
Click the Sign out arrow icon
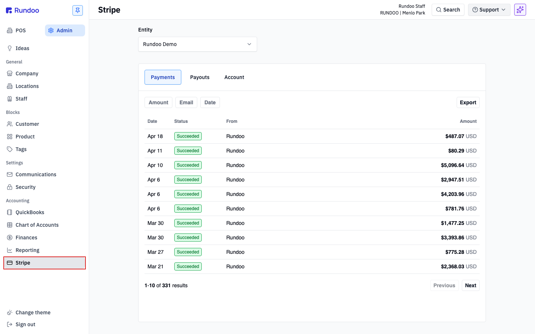pos(10,324)
